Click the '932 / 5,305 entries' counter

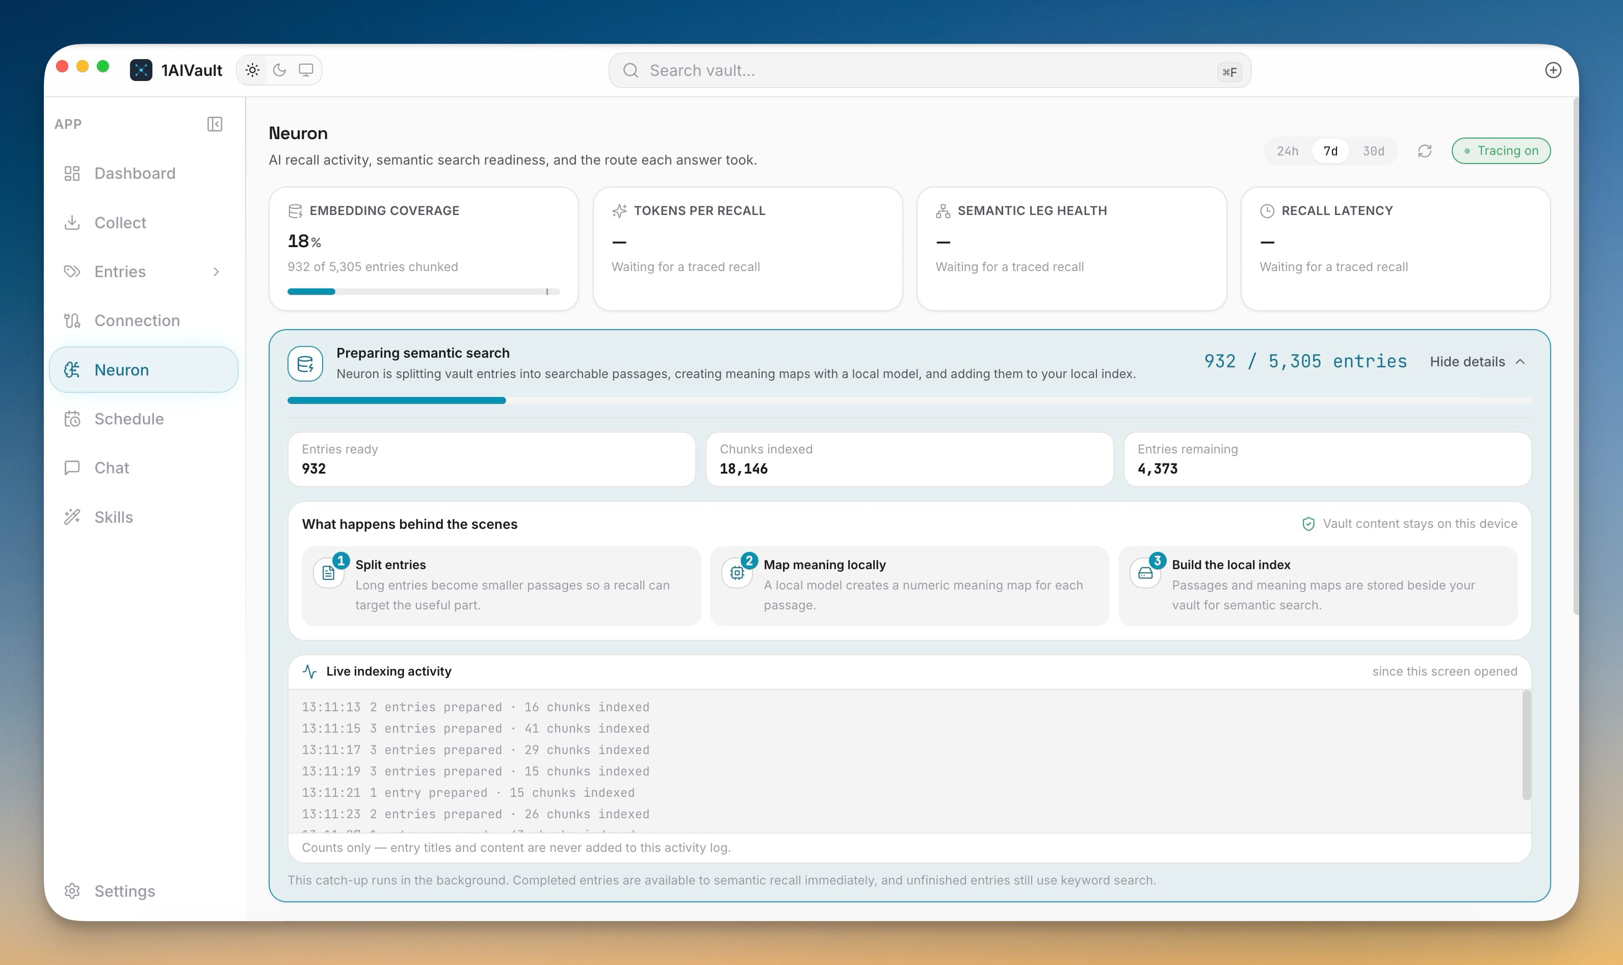(x=1305, y=362)
